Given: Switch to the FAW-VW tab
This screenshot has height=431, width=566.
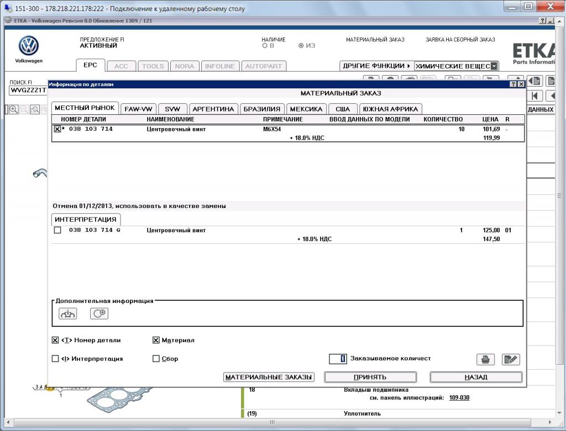Looking at the screenshot, I should 138,109.
